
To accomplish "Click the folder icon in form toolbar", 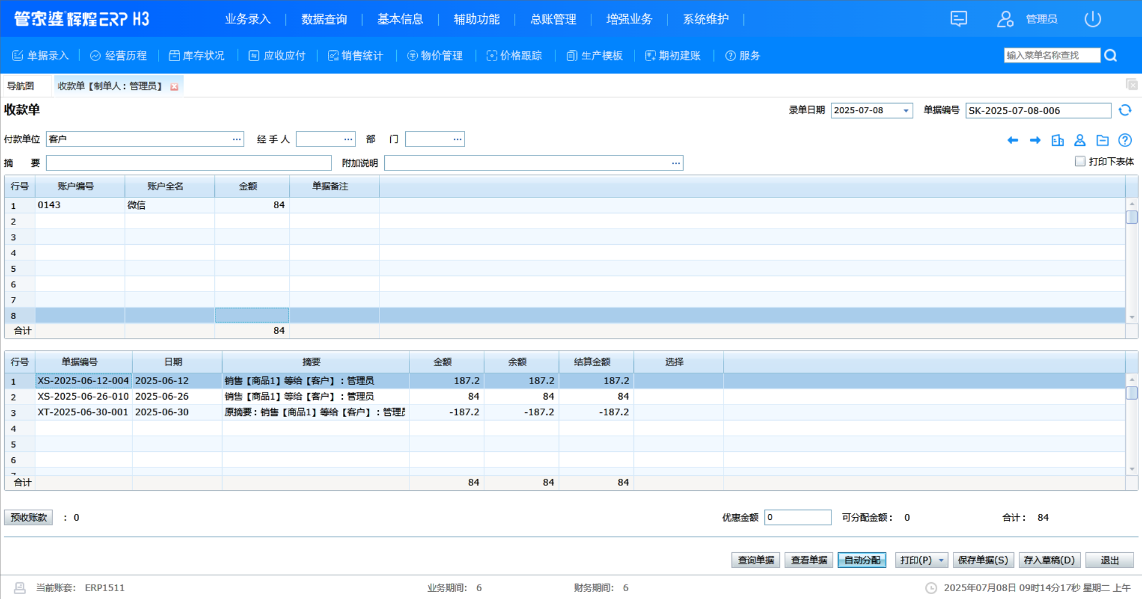I will [x=1102, y=140].
